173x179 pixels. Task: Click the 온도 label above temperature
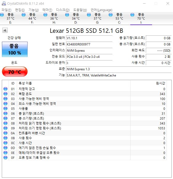pos(14,63)
